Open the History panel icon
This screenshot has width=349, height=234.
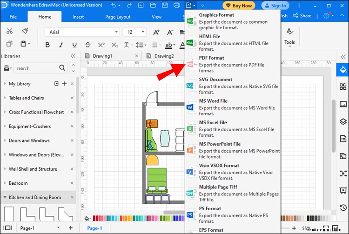(x=343, y=208)
